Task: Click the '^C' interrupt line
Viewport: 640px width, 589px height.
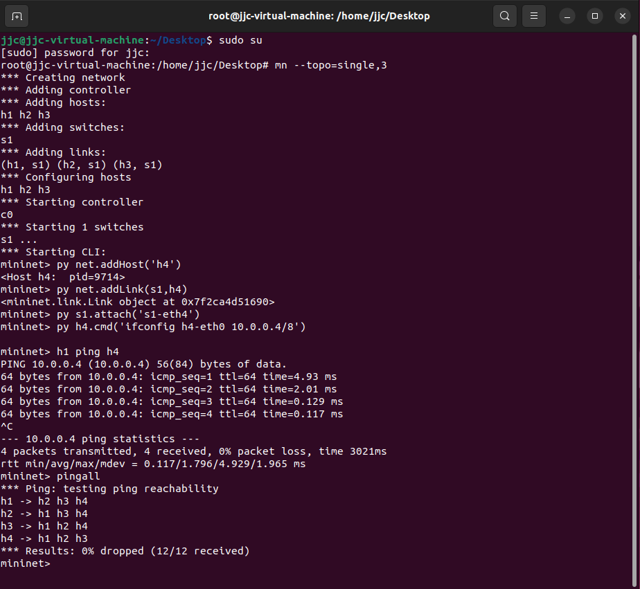Action: pos(7,426)
